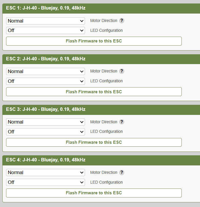The width and height of the screenshot is (200, 207).
Task: Click the ESC 4 Motor Direction help icon
Action: (x=122, y=172)
